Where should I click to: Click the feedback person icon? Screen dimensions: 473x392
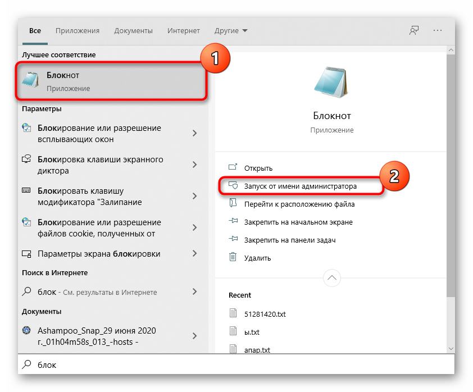[x=414, y=30]
